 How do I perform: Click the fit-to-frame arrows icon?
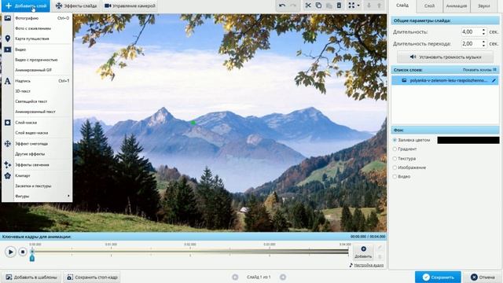[x=351, y=6]
